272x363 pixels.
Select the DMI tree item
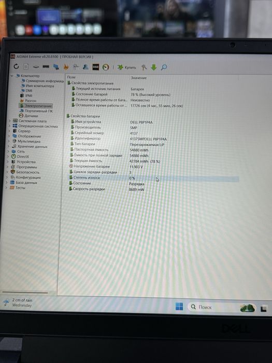[26, 91]
